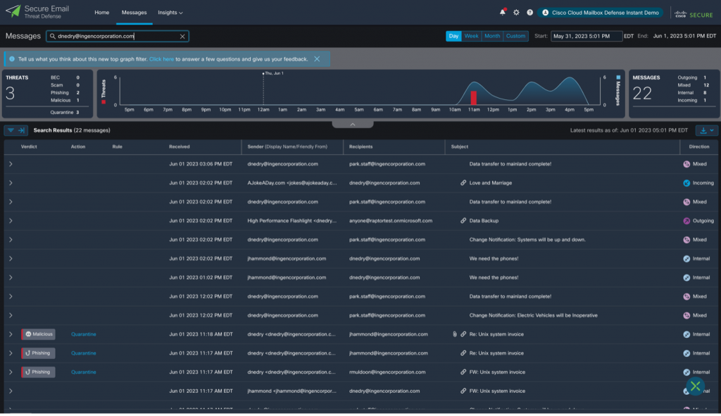Click the 'Click here' feedback link

[x=161, y=59]
